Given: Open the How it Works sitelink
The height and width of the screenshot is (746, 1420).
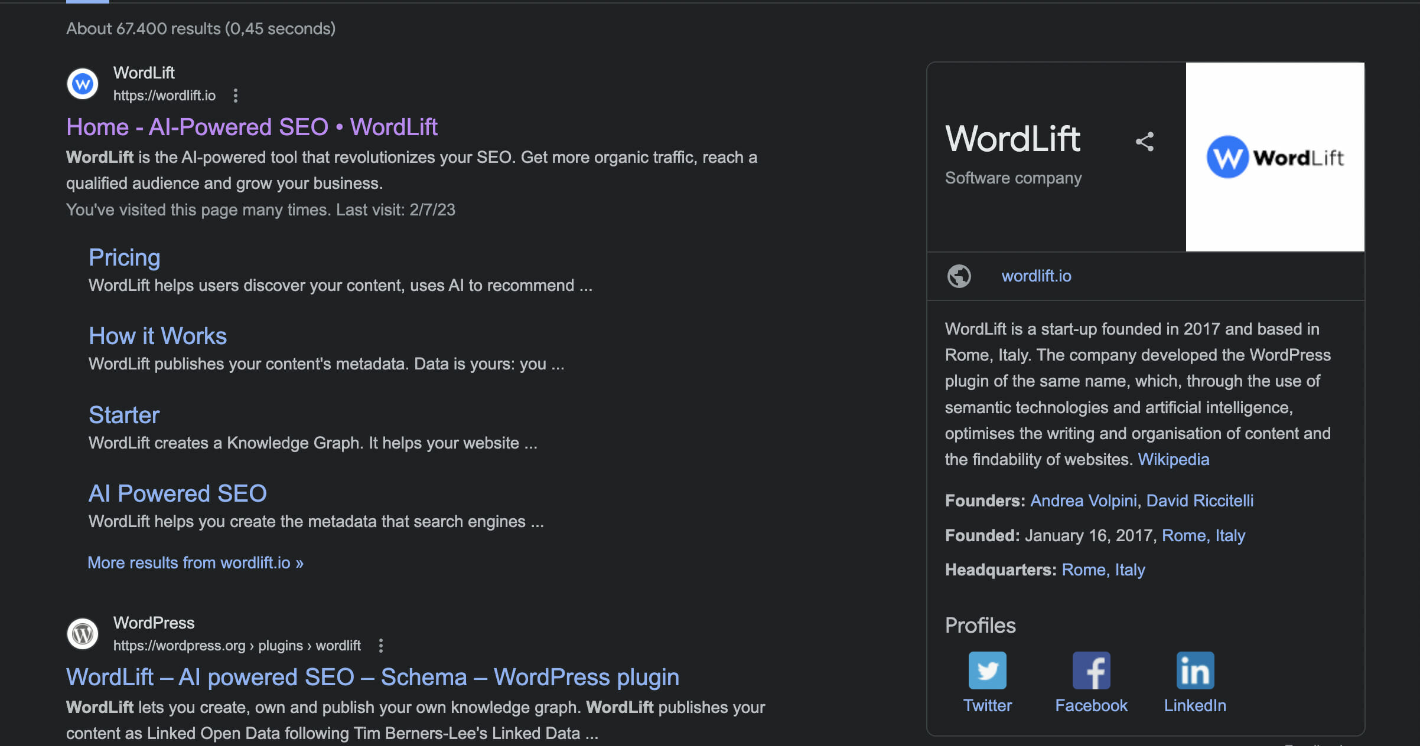Looking at the screenshot, I should click(158, 336).
